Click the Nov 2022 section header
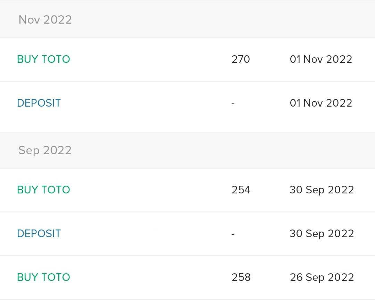Screen dimensions: 375x300 pos(45,19)
